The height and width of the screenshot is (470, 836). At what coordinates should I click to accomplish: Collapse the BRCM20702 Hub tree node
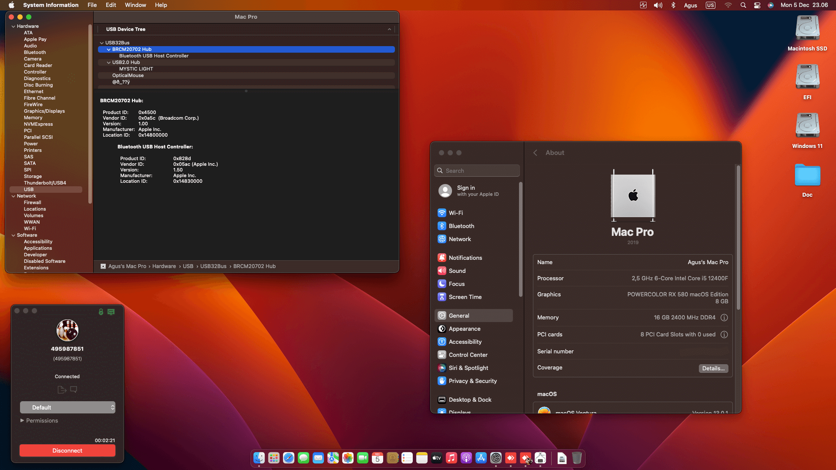108,49
